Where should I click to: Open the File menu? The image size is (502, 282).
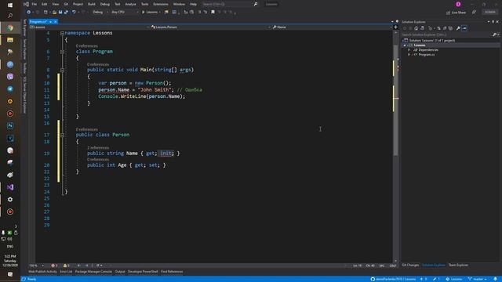coord(34,4)
